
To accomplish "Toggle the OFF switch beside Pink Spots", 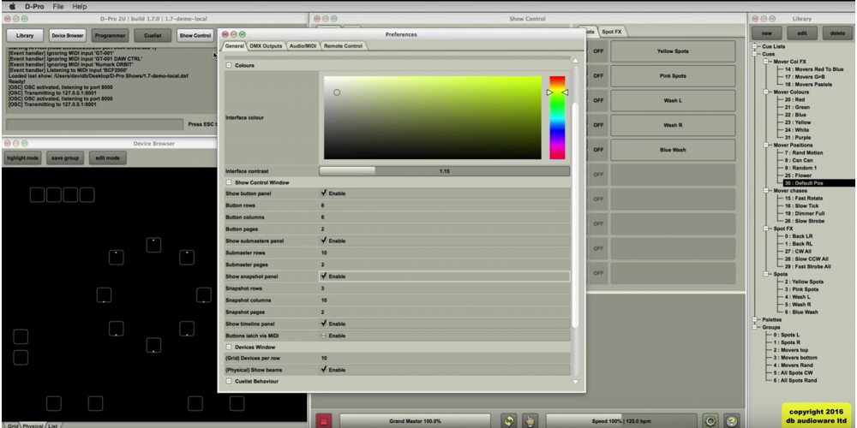I will (x=598, y=76).
